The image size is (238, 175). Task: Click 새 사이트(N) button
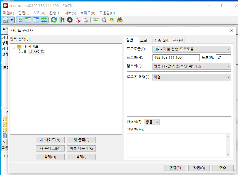tap(50, 140)
